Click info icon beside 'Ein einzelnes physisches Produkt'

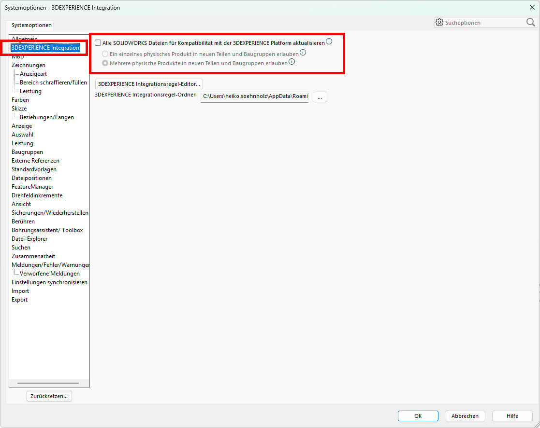coord(303,53)
